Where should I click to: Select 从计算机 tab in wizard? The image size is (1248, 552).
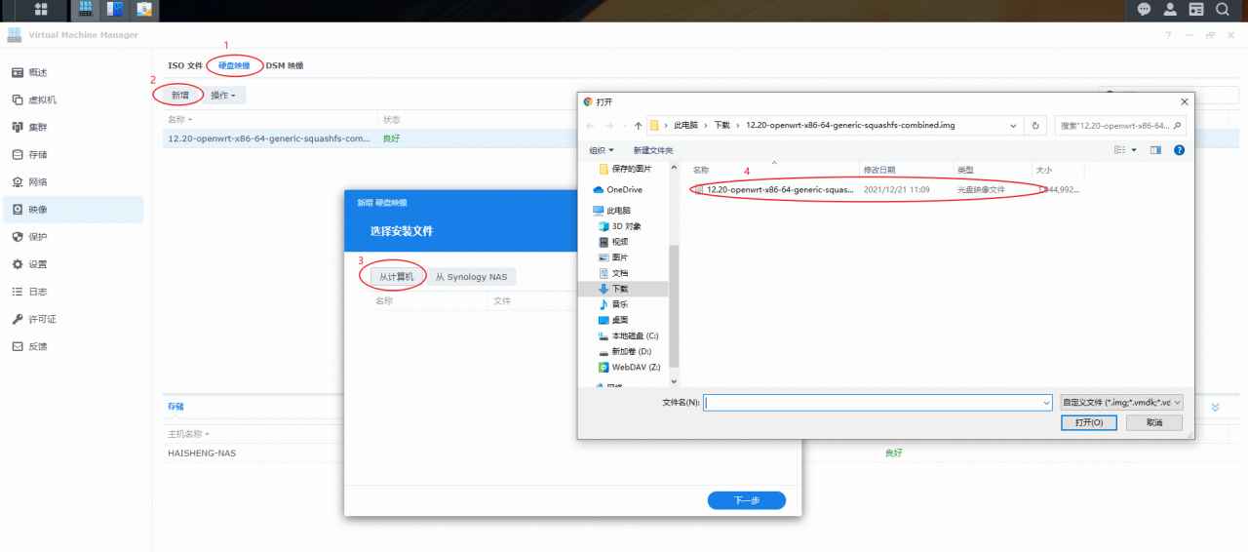click(397, 277)
